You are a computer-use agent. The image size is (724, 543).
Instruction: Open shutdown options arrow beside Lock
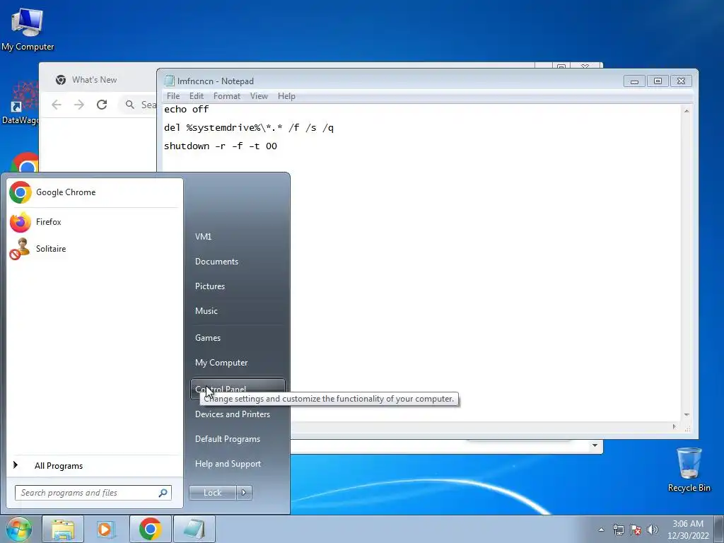click(244, 493)
